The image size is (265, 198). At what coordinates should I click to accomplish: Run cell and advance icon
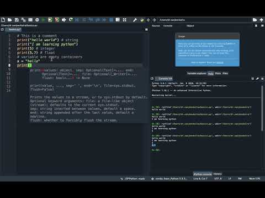point(57,20)
